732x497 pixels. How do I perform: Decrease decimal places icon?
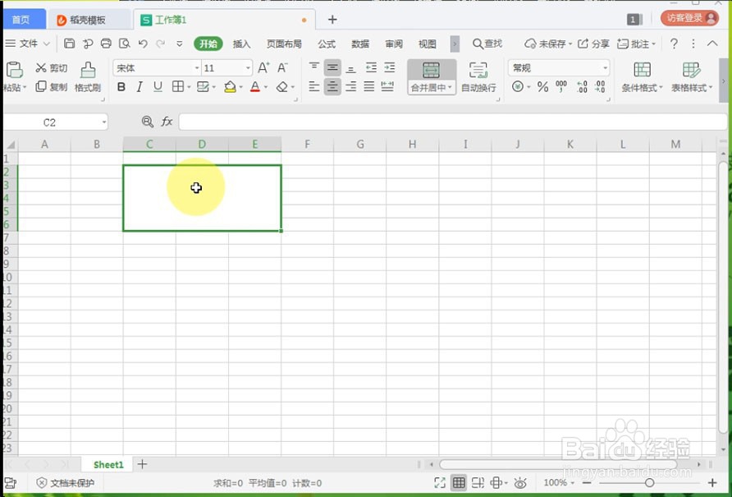(601, 87)
